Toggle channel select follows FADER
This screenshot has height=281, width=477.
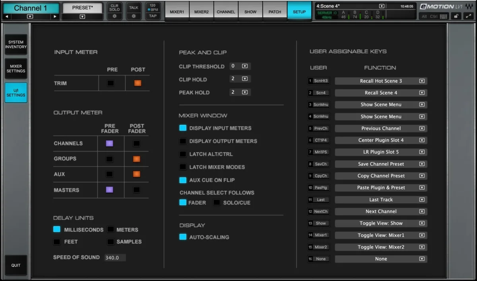pos(183,202)
